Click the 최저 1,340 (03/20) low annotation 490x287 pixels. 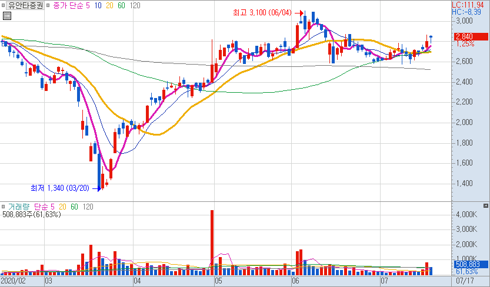click(60, 188)
